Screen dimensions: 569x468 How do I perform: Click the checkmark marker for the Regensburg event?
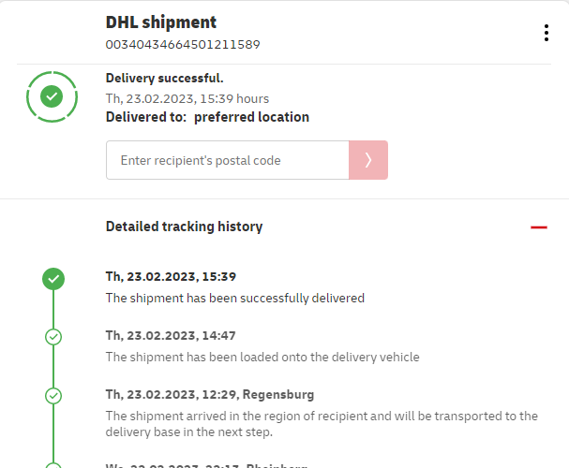pos(53,395)
